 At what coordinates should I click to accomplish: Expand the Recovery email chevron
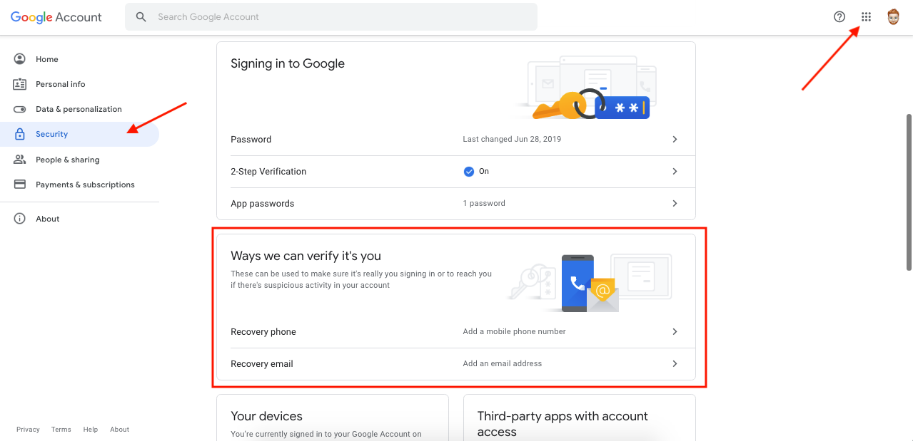click(675, 364)
